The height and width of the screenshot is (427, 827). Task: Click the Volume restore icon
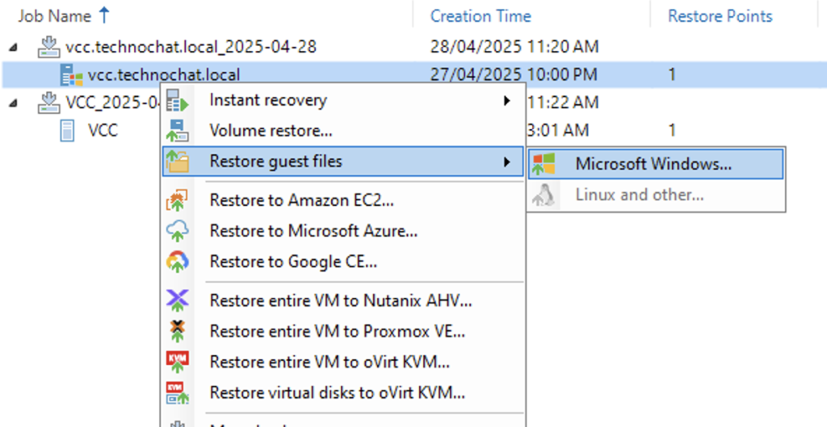pyautogui.click(x=177, y=130)
